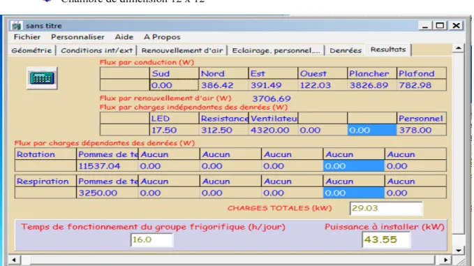Click the Sud column header

coord(174,73)
